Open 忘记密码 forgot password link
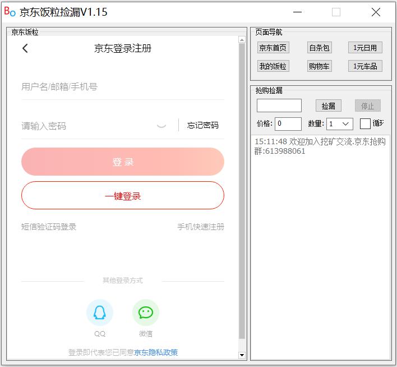Screen dimensions: 397x367 click(202, 125)
